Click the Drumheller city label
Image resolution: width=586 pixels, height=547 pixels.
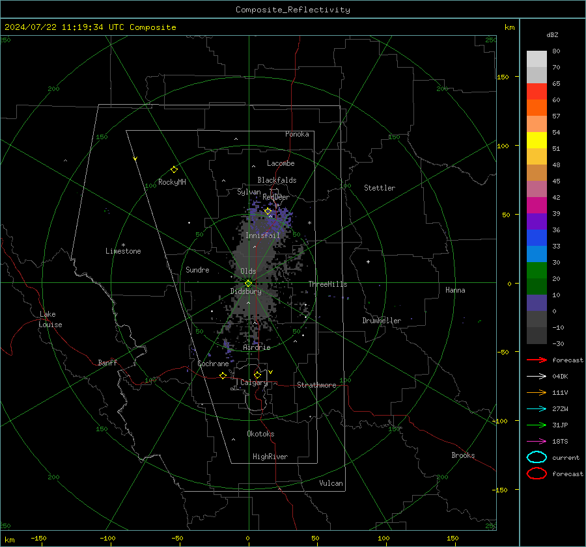(382, 321)
